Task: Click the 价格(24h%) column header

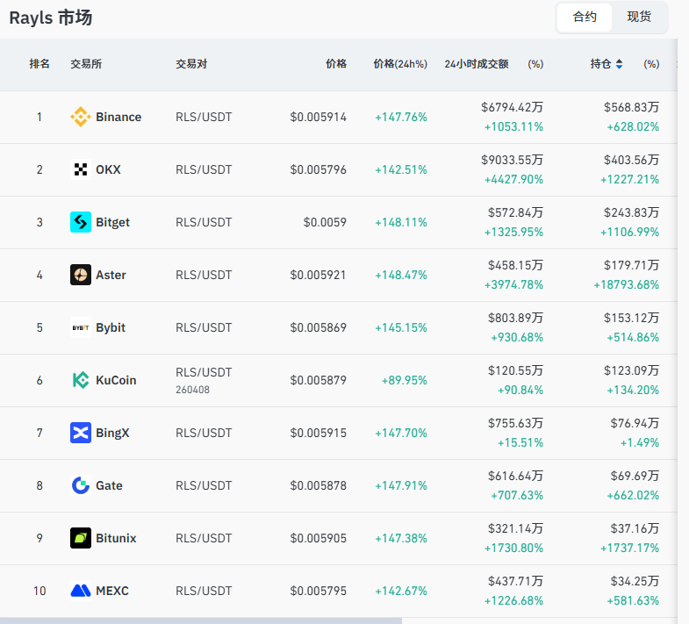Action: coord(400,64)
